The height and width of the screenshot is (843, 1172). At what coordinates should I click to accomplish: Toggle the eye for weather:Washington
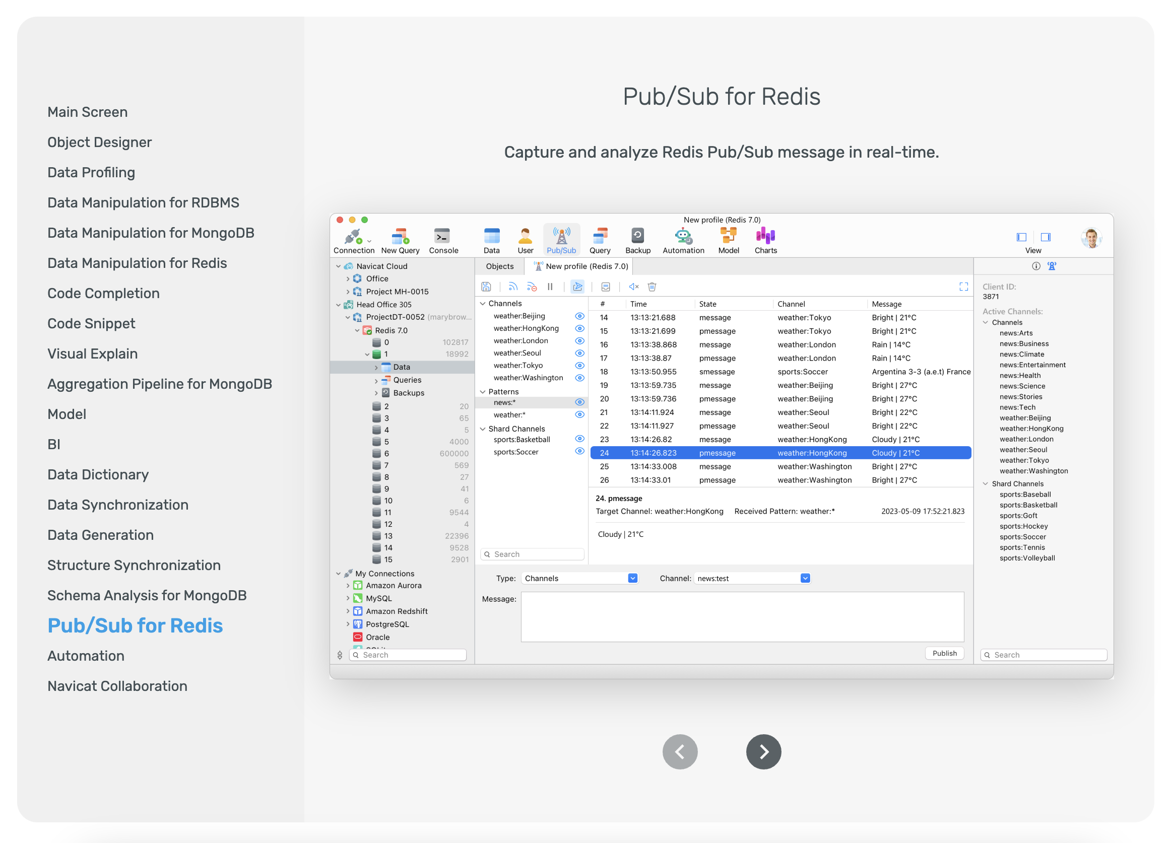click(580, 378)
